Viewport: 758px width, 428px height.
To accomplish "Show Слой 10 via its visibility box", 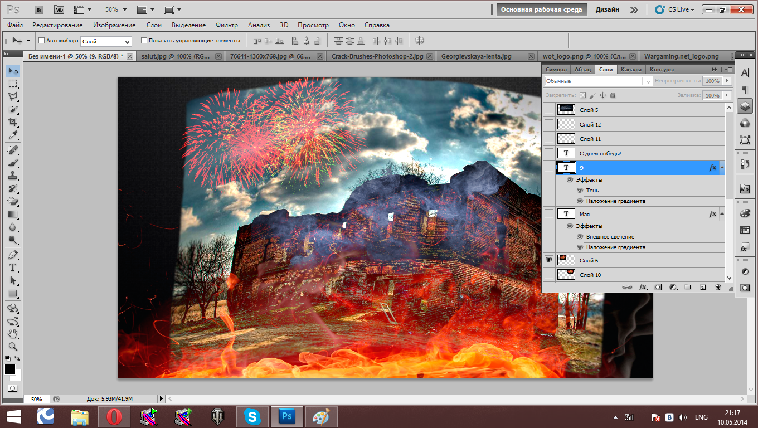I will pos(549,275).
